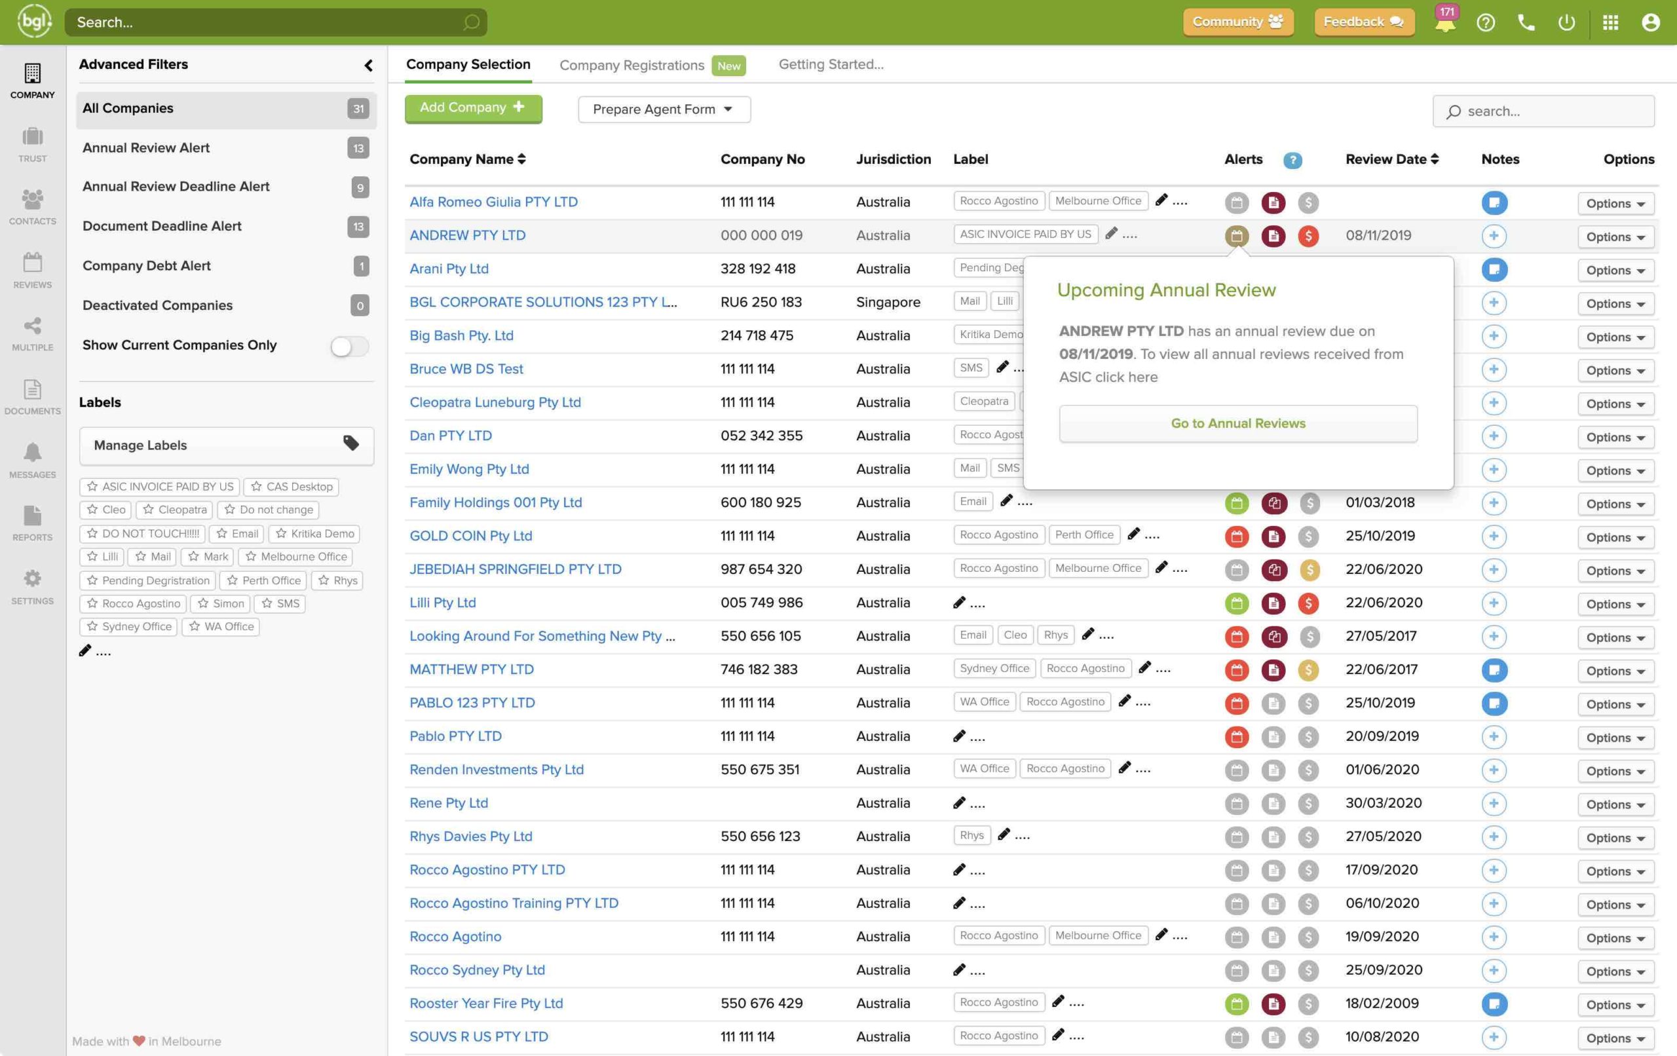Add a note for ANDREW PTY LTD
This screenshot has width=1677, height=1056.
pos(1493,236)
